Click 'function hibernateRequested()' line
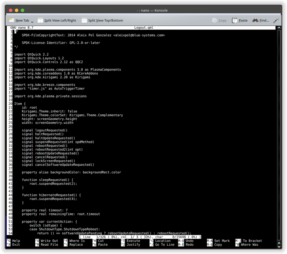The image size is (287, 254). [x=52, y=195]
